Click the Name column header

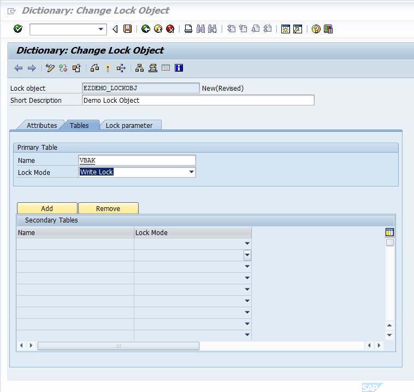point(75,232)
